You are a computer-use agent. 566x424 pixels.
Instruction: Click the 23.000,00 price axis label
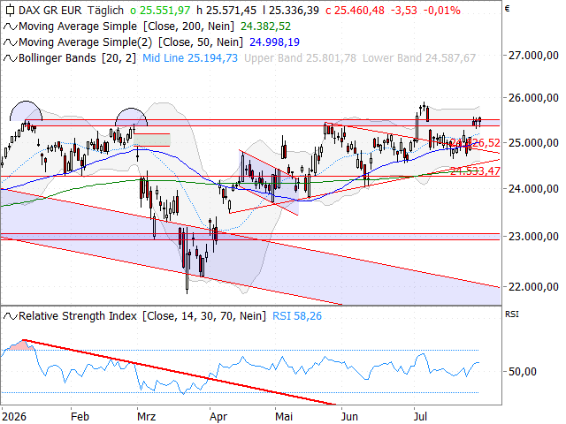533,237
